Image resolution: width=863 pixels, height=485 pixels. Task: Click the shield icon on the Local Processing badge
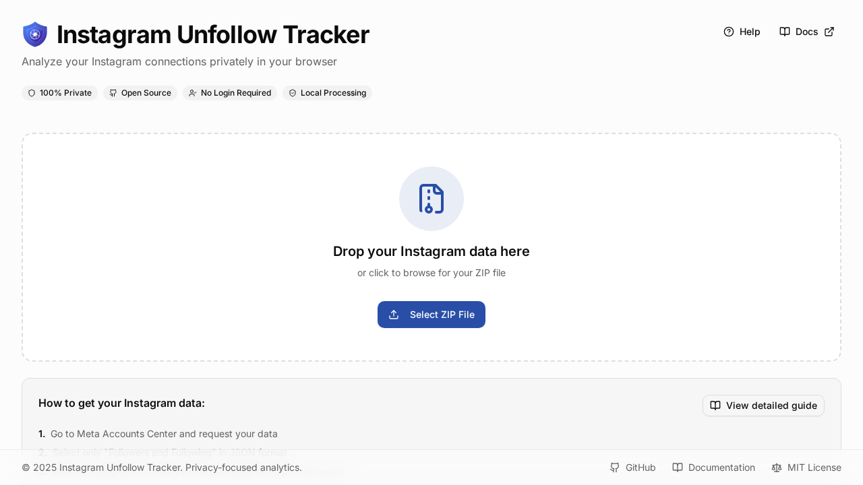click(293, 93)
